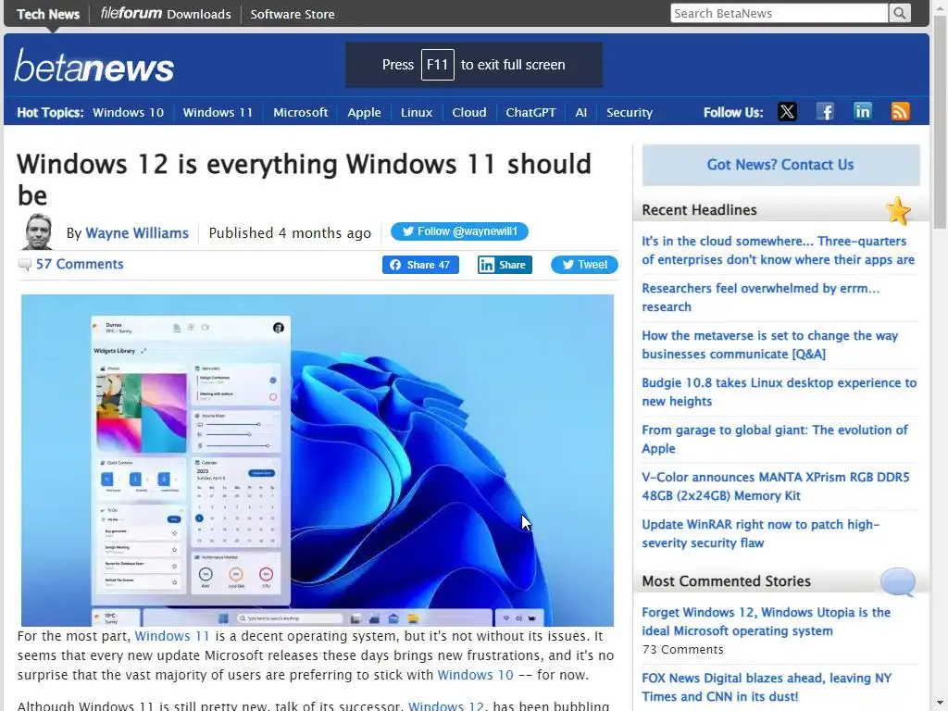This screenshot has width=948, height=711.
Task: Open 'From garage to global giant' headline
Action: (x=775, y=439)
